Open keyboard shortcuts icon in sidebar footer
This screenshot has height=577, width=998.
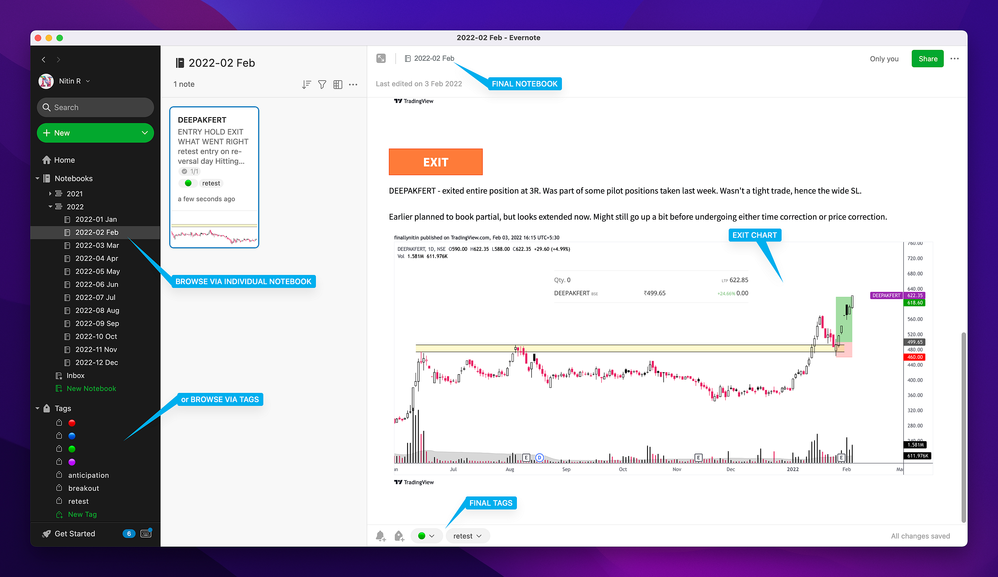click(x=146, y=533)
